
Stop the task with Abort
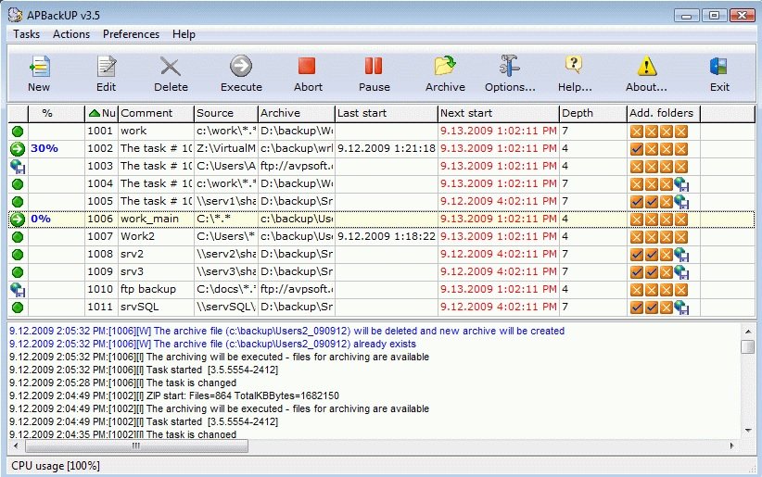pos(308,74)
